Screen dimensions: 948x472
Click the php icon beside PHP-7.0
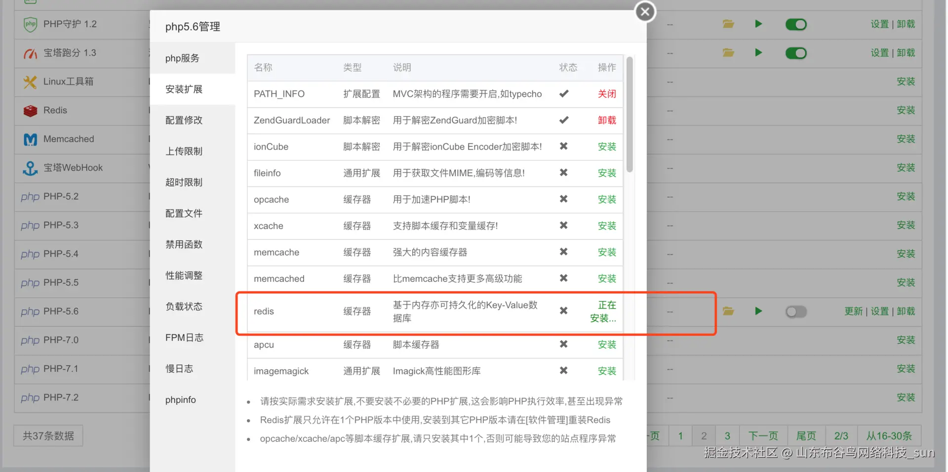[30, 340]
